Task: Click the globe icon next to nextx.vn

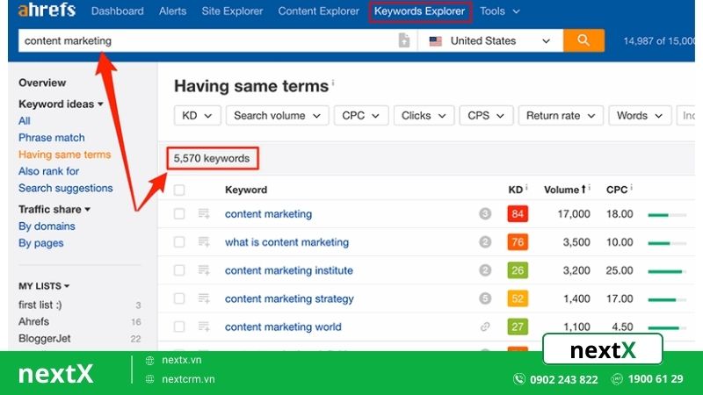Action: point(149,360)
